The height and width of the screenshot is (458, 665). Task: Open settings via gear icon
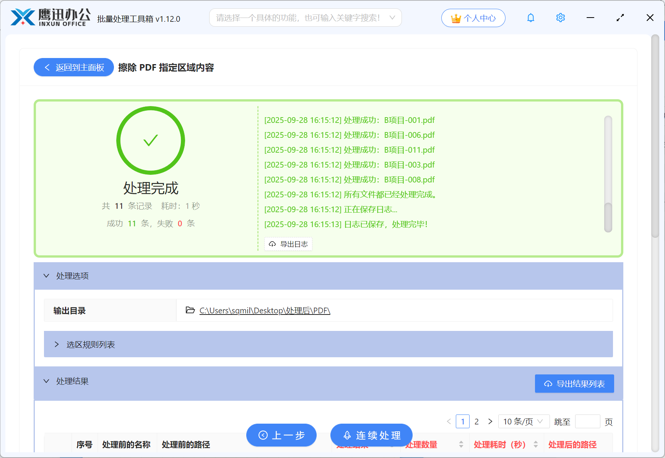pyautogui.click(x=560, y=18)
